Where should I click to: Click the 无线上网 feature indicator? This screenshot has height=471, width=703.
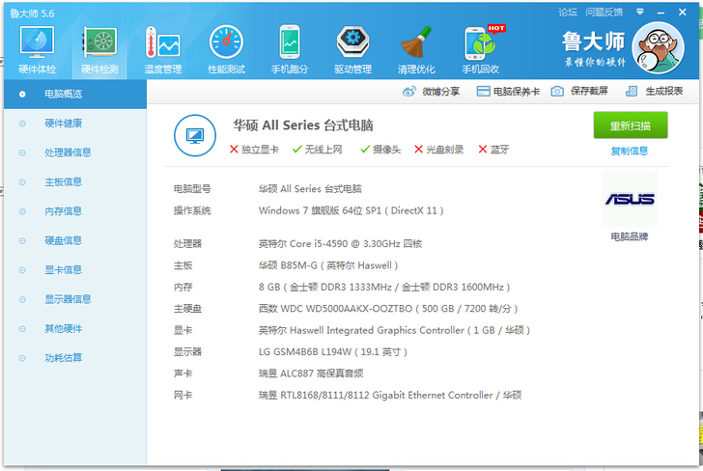318,150
